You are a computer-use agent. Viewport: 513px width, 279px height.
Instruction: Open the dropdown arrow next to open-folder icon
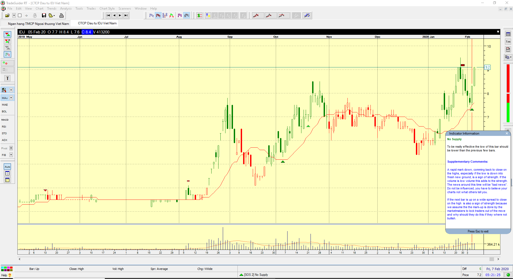14,16
